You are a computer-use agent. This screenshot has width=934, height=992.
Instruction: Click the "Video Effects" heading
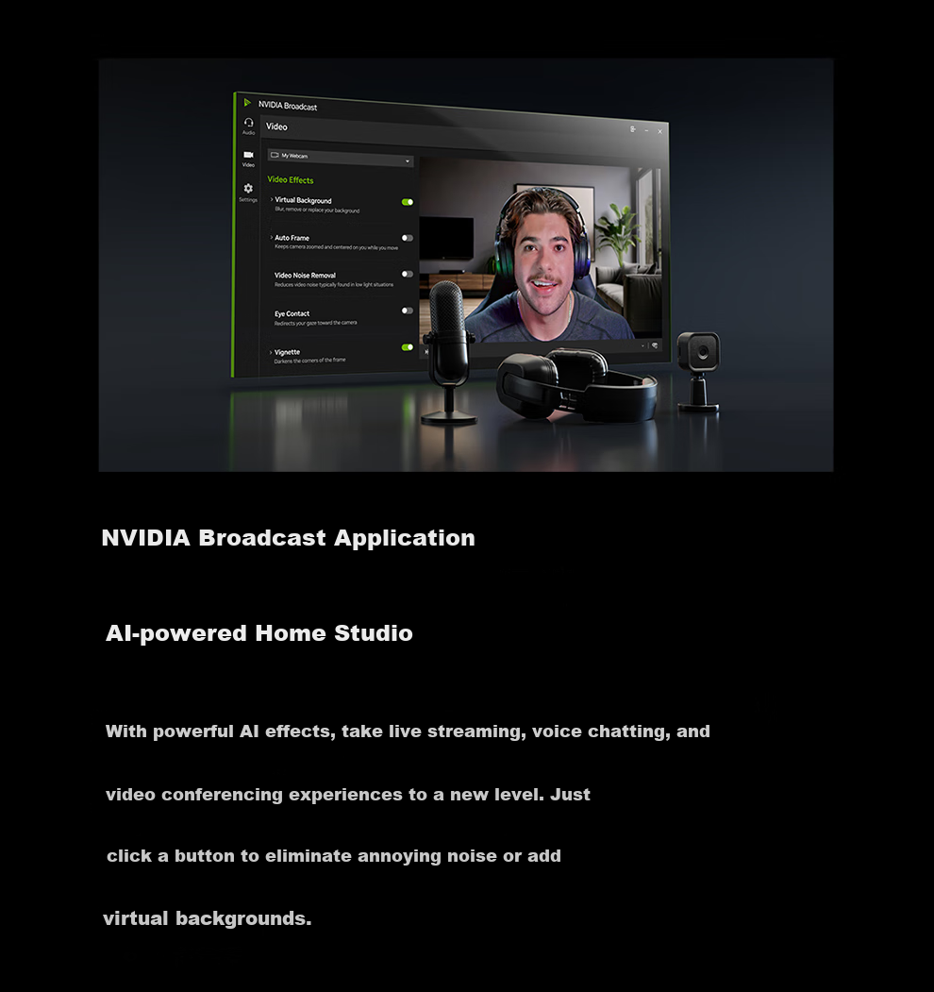click(x=291, y=179)
